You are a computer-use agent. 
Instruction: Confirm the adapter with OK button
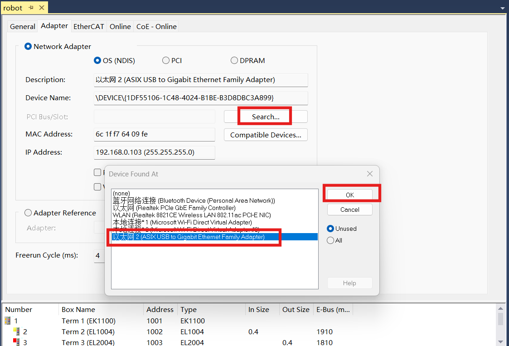[349, 195]
